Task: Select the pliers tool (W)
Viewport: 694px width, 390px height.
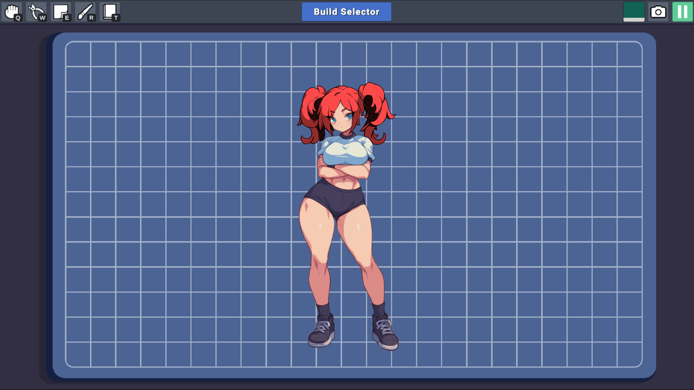Action: tap(37, 12)
